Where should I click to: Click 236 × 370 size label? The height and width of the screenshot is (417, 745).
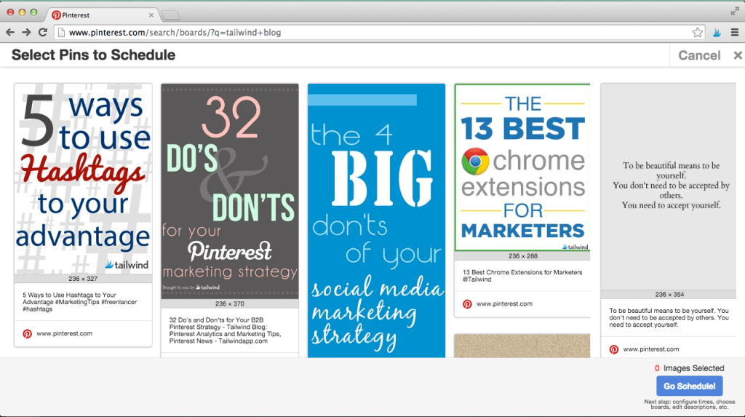pos(229,303)
